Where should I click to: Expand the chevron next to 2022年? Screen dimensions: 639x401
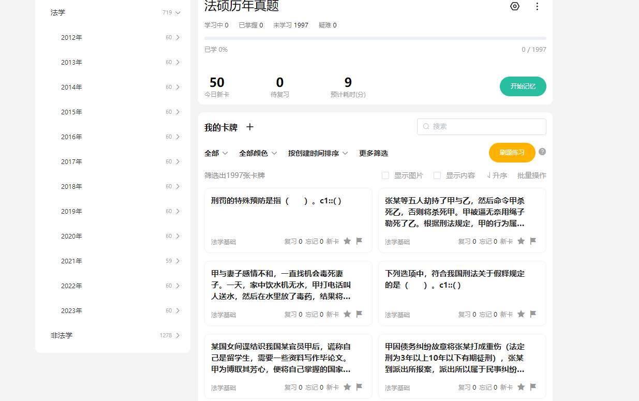pos(178,286)
